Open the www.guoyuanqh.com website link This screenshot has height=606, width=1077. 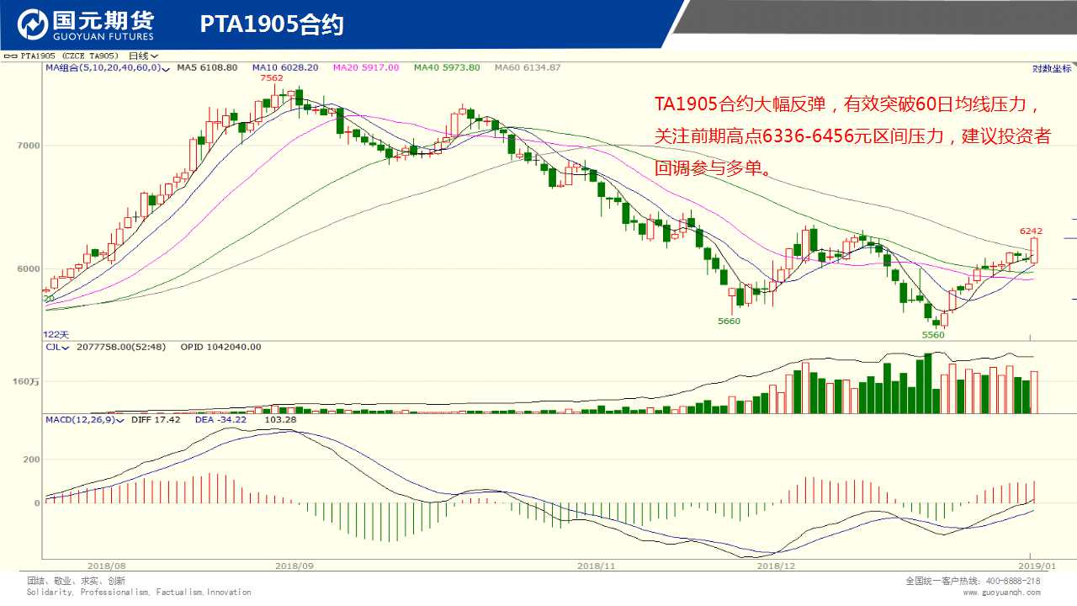(x=1001, y=593)
